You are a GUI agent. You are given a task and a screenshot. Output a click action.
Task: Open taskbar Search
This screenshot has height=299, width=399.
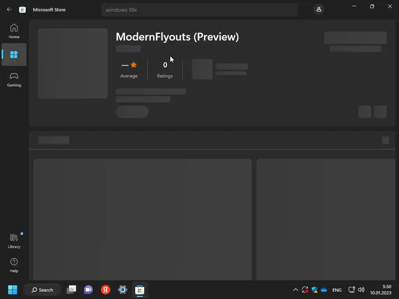pos(42,290)
